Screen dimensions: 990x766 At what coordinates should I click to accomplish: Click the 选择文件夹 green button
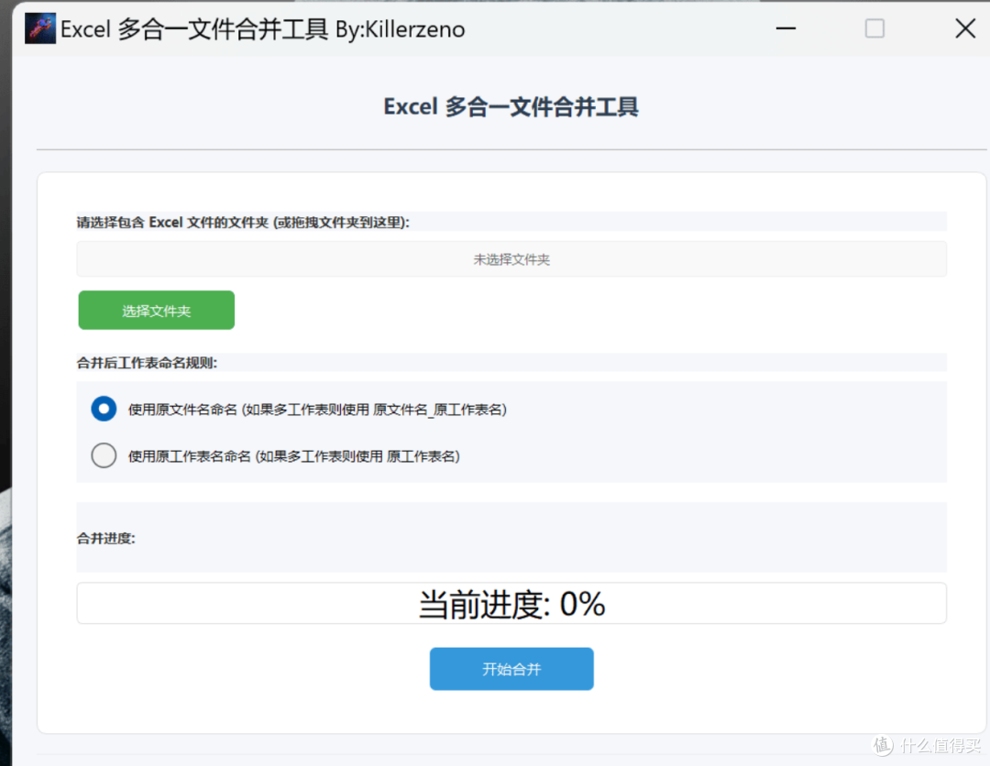coord(157,311)
